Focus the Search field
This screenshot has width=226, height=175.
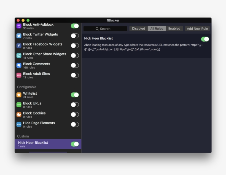pyautogui.click(x=105, y=29)
